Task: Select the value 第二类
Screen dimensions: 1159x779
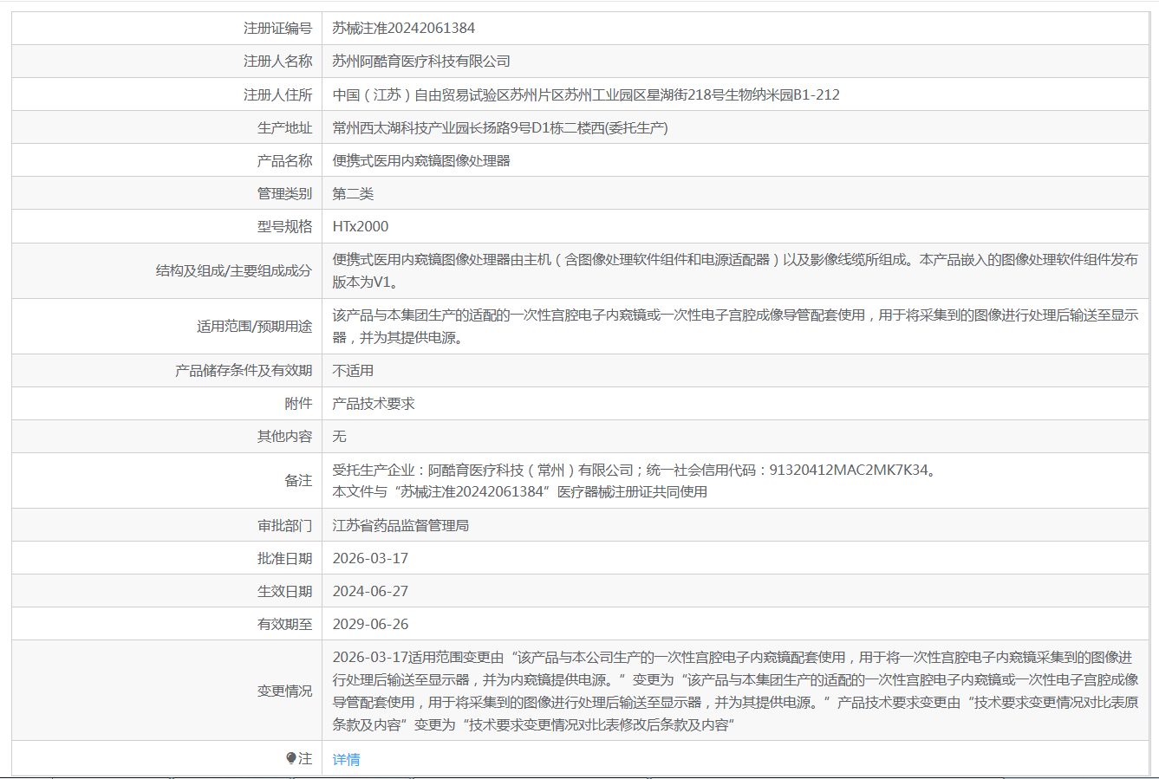Action: [x=353, y=193]
